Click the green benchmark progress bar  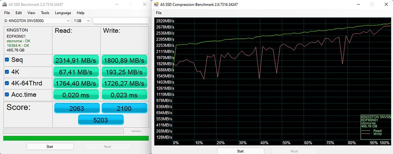pyautogui.click(x=76, y=138)
